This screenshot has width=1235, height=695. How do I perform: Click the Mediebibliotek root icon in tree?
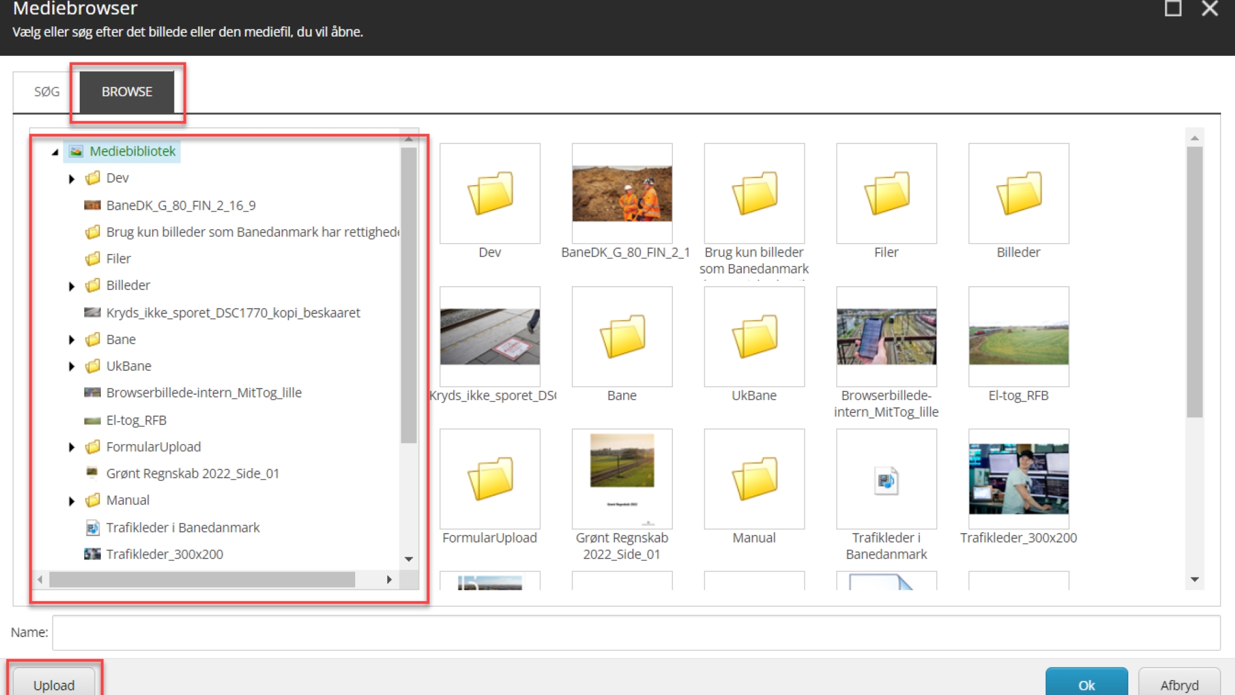76,151
